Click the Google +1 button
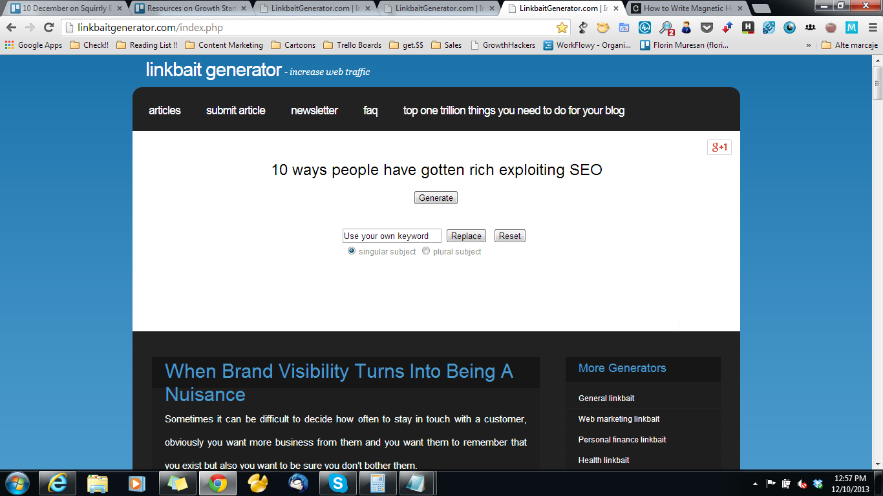 click(719, 147)
